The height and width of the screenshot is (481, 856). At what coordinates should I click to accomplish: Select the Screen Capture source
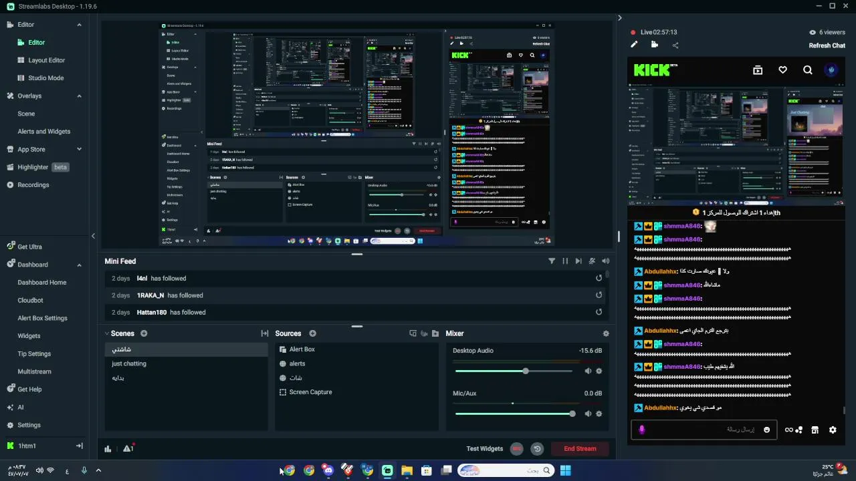point(356,392)
